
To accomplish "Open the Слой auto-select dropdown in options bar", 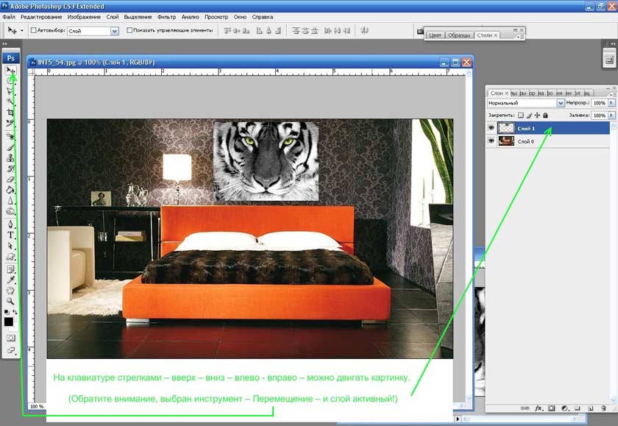I will [x=114, y=31].
